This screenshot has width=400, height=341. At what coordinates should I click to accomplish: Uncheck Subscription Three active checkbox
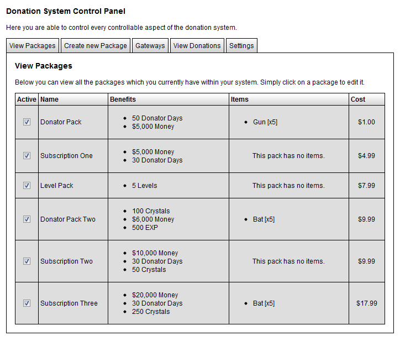pyautogui.click(x=27, y=303)
